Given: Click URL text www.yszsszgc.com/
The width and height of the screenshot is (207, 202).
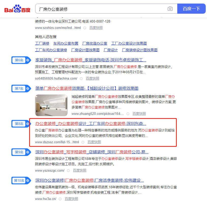Looking at the screenshot, I should click(50, 171).
